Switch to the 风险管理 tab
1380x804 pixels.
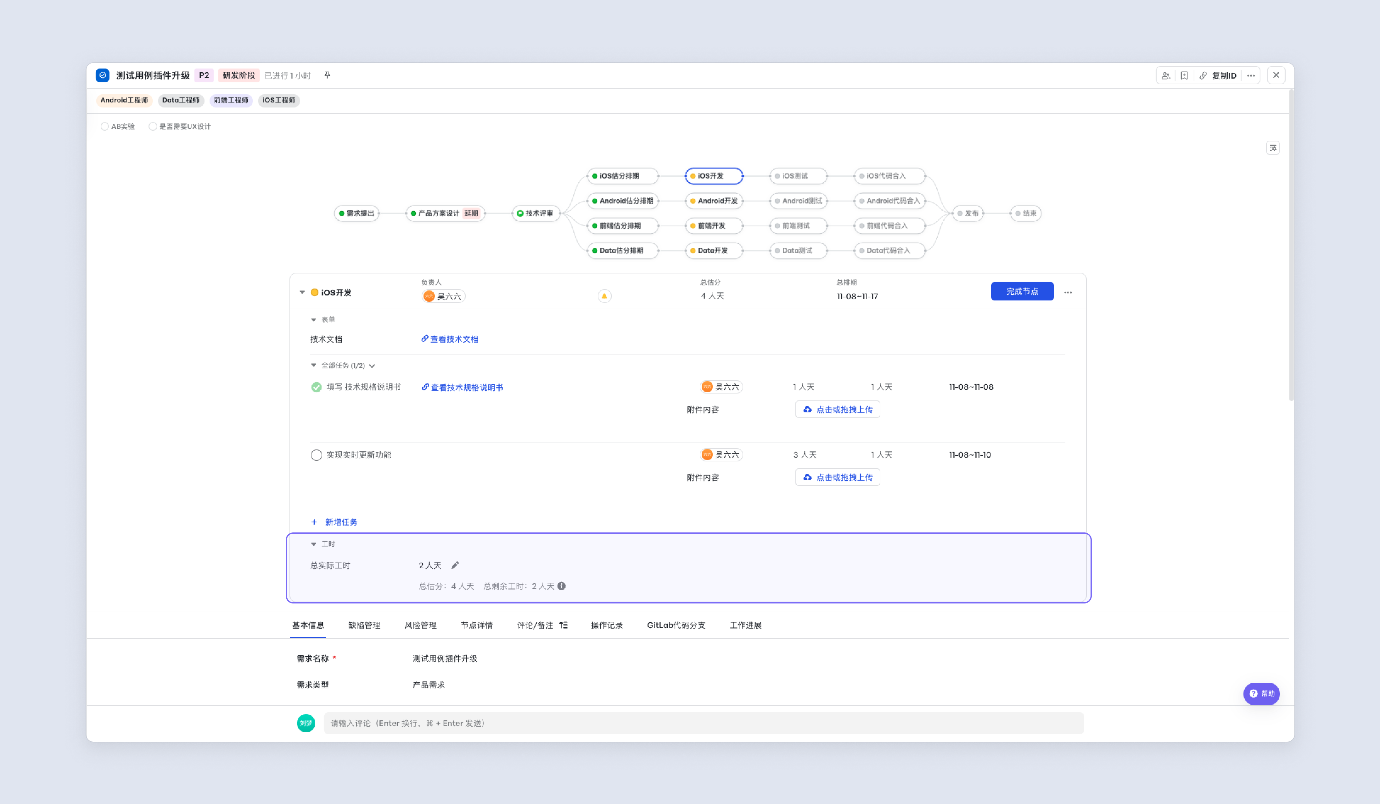point(421,625)
